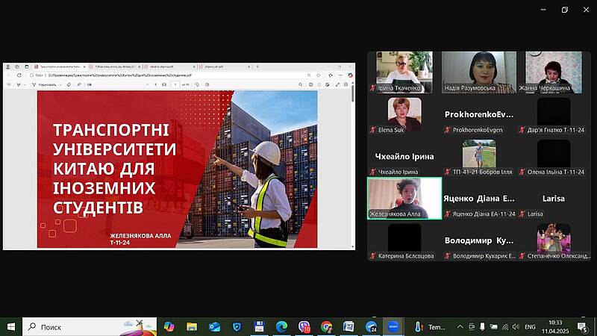Click the Windows Start button

coord(11,327)
